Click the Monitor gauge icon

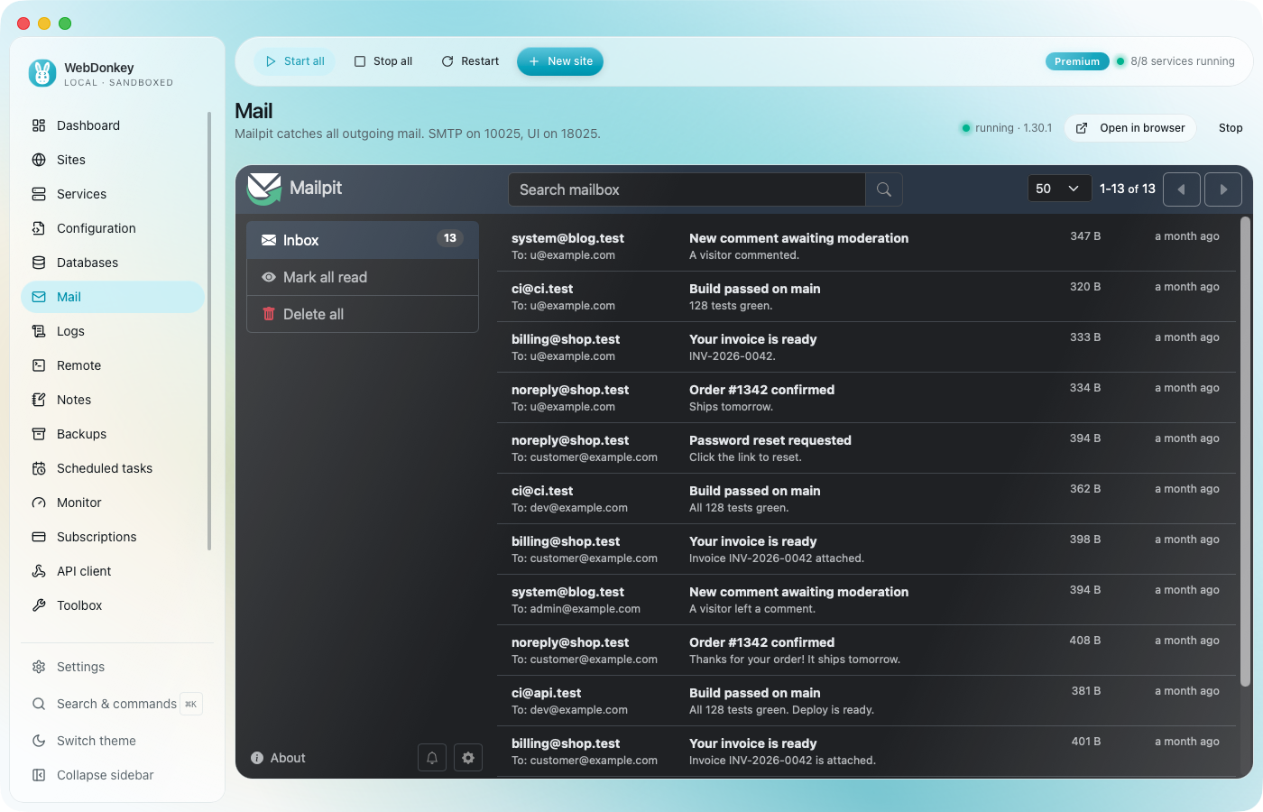tap(39, 503)
